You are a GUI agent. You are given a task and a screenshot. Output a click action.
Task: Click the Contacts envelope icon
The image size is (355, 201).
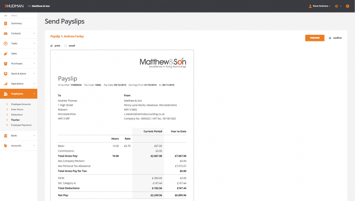point(5,34)
